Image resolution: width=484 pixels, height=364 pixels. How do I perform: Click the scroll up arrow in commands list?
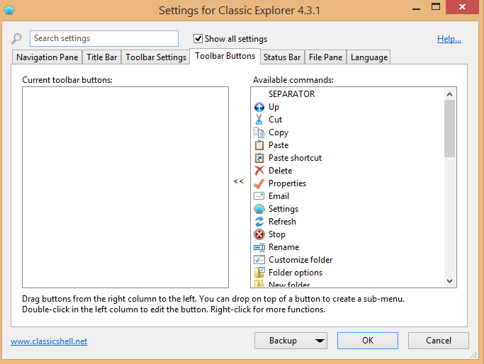[x=449, y=94]
